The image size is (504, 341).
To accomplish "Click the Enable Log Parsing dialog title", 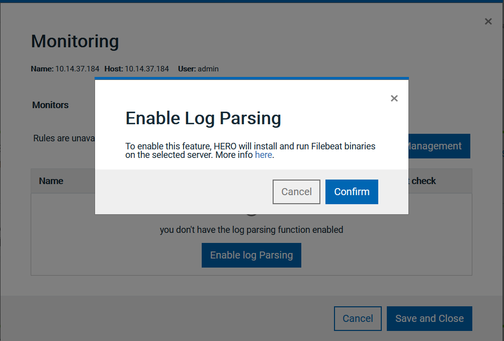I will tap(203, 118).
